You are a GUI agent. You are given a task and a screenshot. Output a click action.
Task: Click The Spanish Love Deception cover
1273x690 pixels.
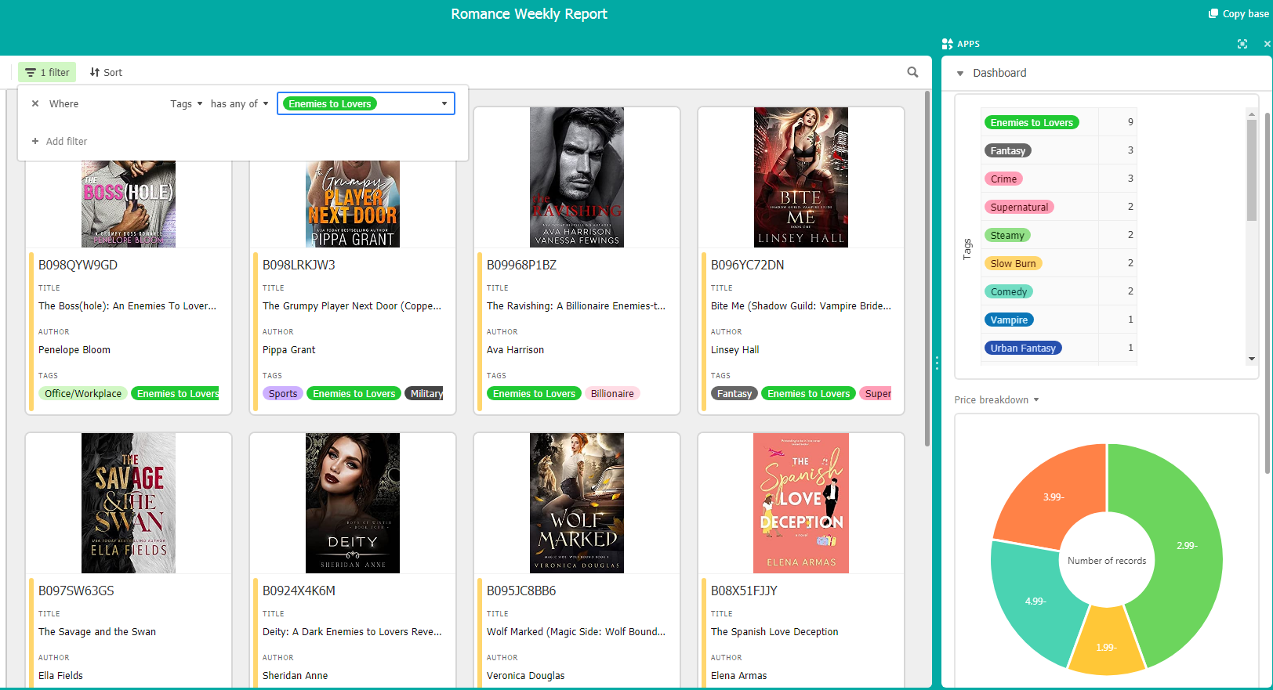click(x=801, y=503)
